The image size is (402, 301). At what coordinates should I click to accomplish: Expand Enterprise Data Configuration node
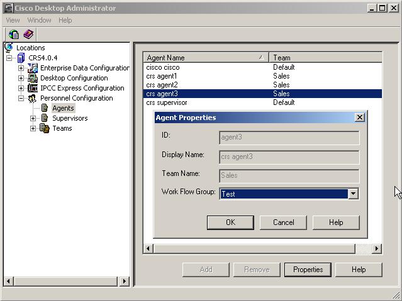tap(21, 68)
